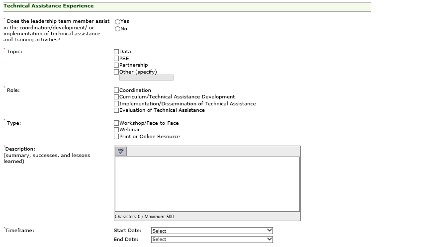This screenshot has height=247, width=445.
Task: Click the Other (specify) text field
Action: (x=147, y=78)
